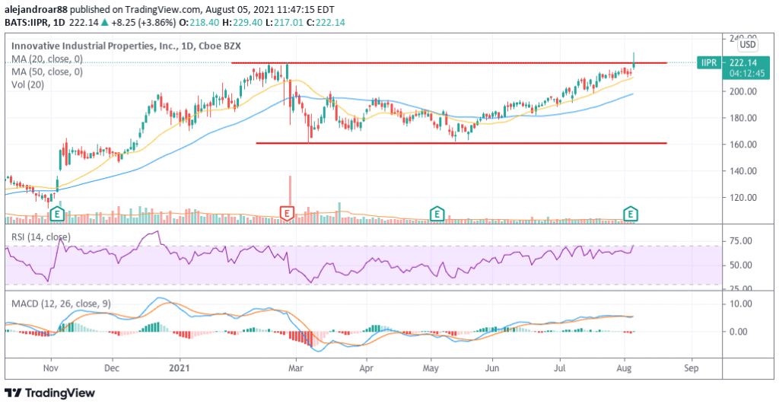Click the Jul label on time axis
The height and width of the screenshot is (407, 779).
coord(560,368)
